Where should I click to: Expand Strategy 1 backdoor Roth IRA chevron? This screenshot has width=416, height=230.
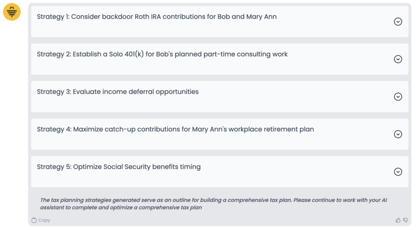[x=398, y=22]
